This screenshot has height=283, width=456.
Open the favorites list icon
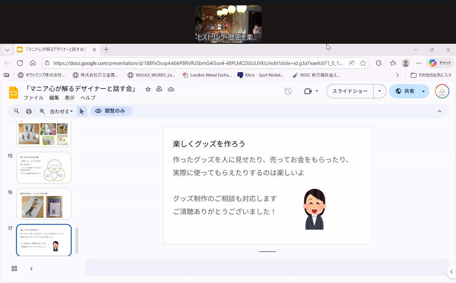point(393,63)
